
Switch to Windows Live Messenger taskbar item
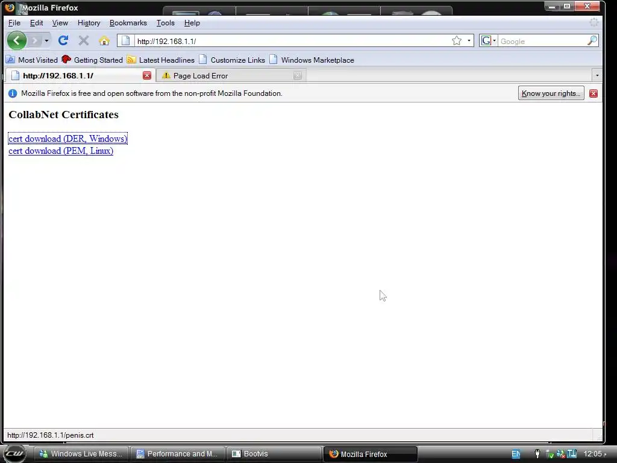81,454
